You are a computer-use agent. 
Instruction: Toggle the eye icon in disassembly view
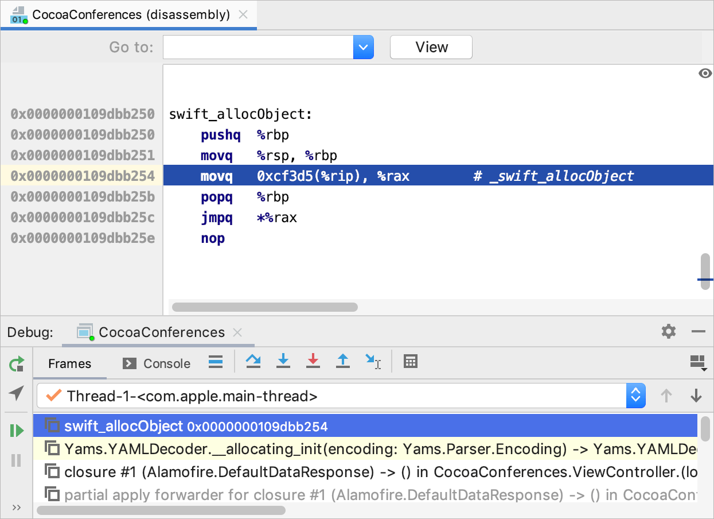coord(705,73)
